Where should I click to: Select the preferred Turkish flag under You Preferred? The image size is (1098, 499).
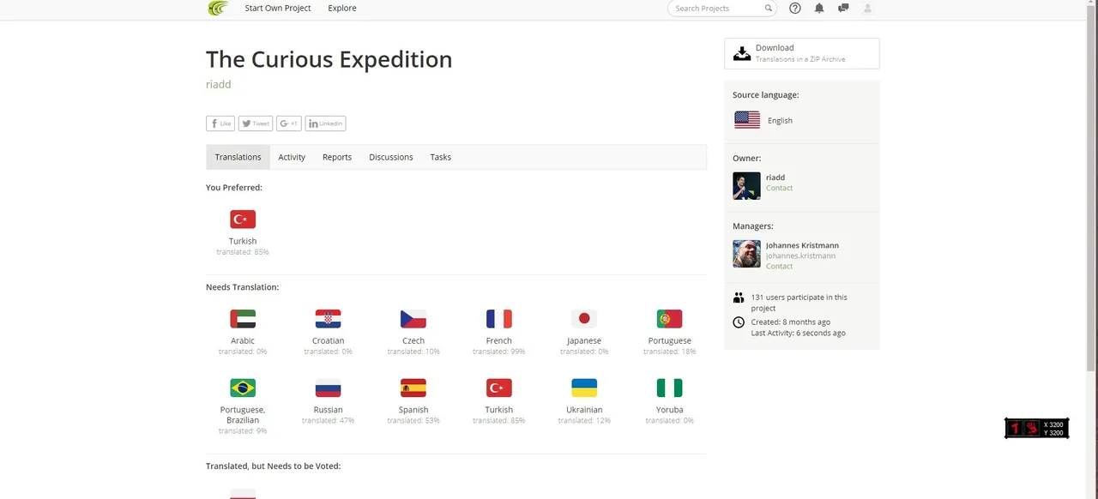point(243,219)
